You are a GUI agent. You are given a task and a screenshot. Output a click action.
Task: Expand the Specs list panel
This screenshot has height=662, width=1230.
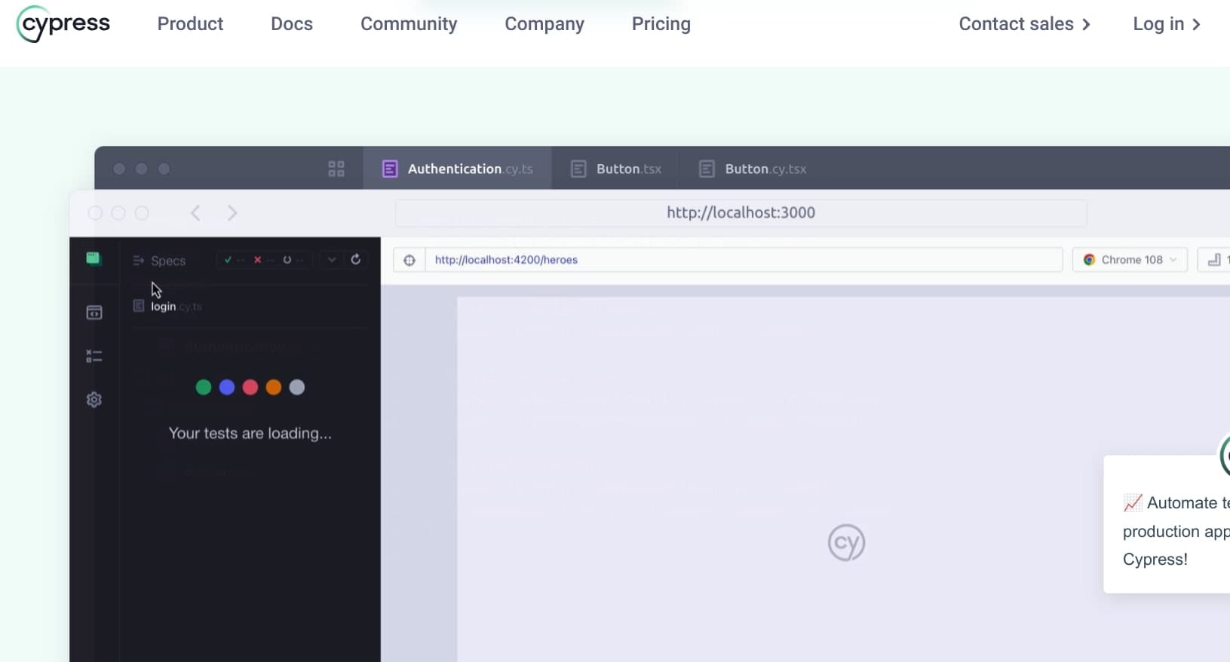point(159,261)
